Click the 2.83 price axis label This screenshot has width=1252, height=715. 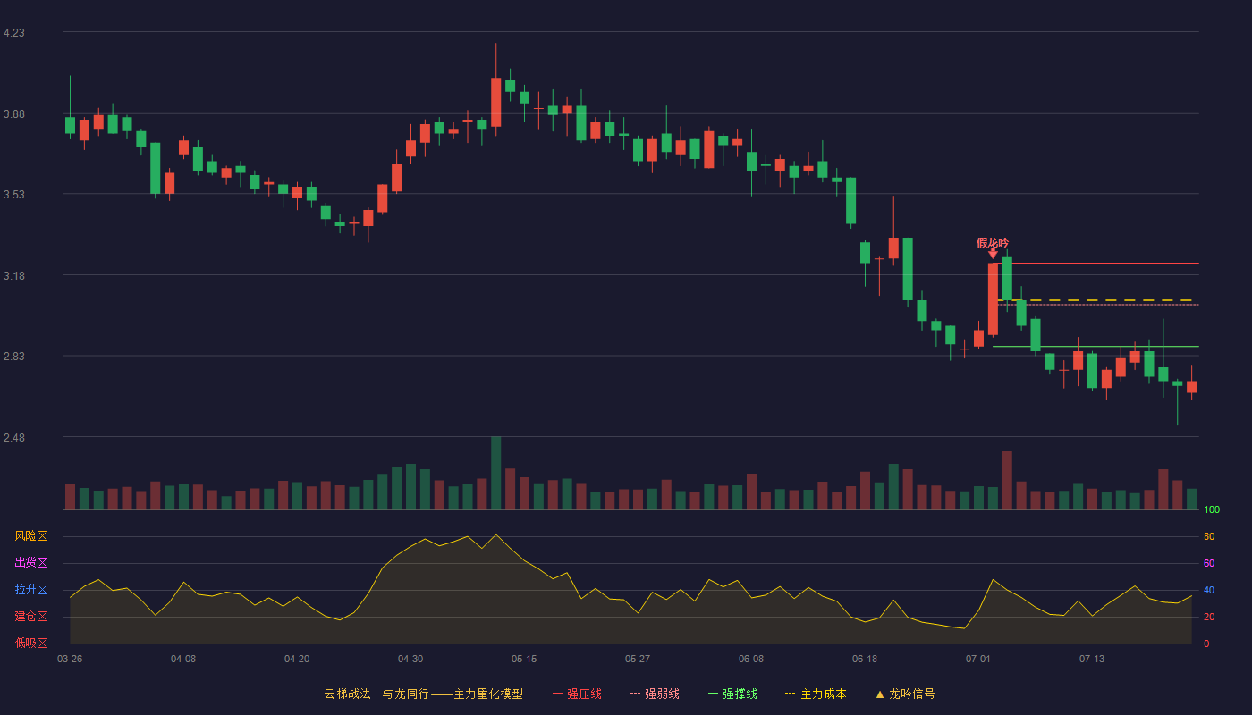coord(14,357)
